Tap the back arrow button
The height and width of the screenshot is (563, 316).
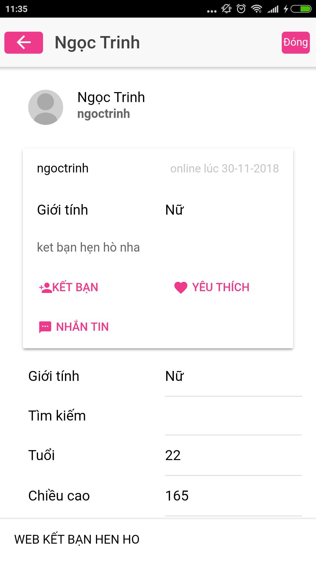24,43
